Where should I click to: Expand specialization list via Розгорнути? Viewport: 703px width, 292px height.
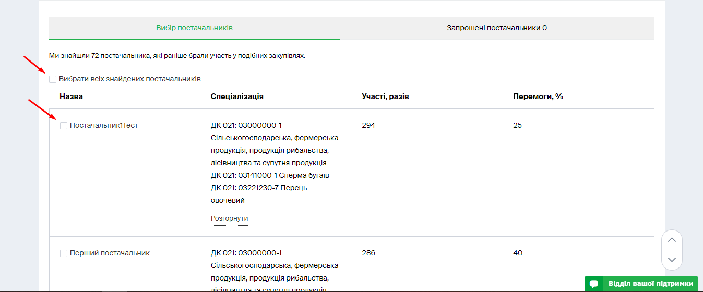click(x=229, y=218)
